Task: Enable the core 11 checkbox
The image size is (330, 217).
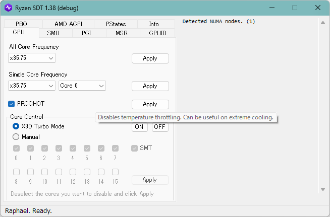Action: coord(59,172)
